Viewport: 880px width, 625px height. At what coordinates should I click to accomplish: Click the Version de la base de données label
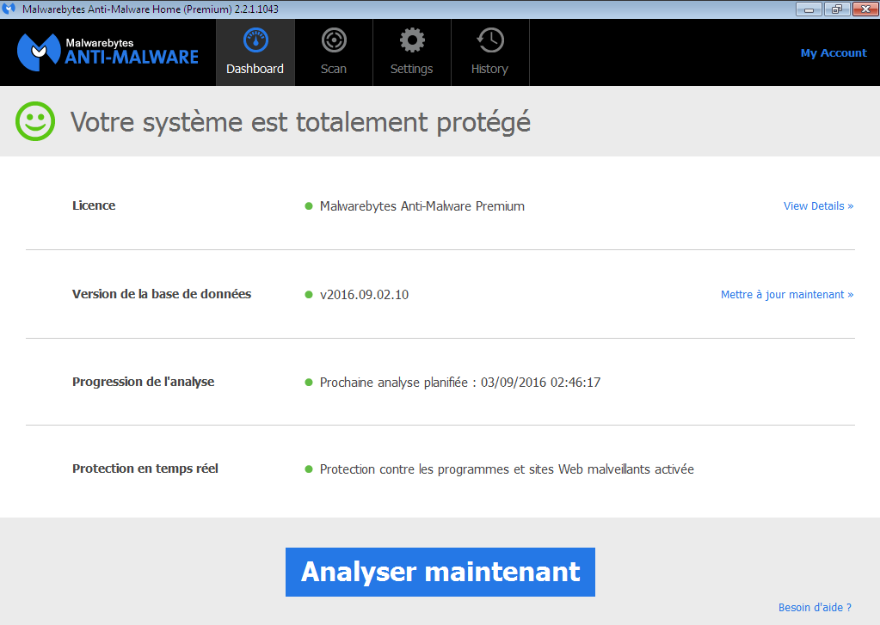tap(162, 294)
